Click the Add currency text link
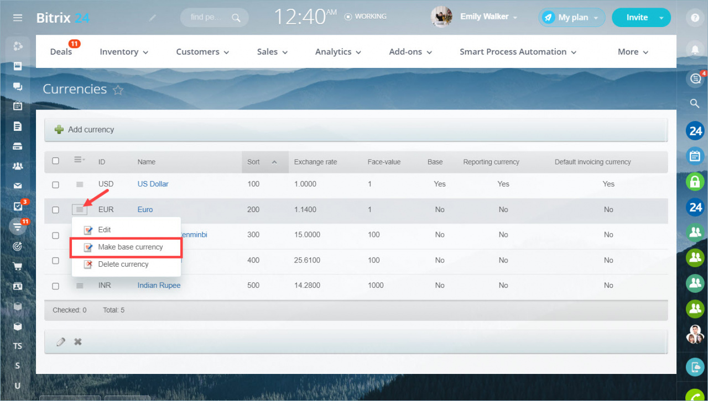The width and height of the screenshot is (708, 401). [91, 130]
